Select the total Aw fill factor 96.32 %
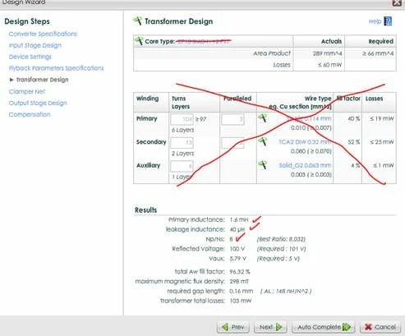 click(x=240, y=272)
